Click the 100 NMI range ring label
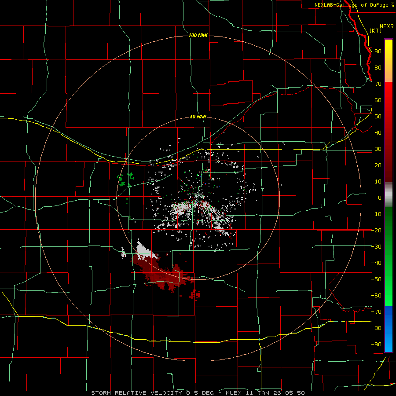This screenshot has width=396, height=396. click(x=198, y=35)
